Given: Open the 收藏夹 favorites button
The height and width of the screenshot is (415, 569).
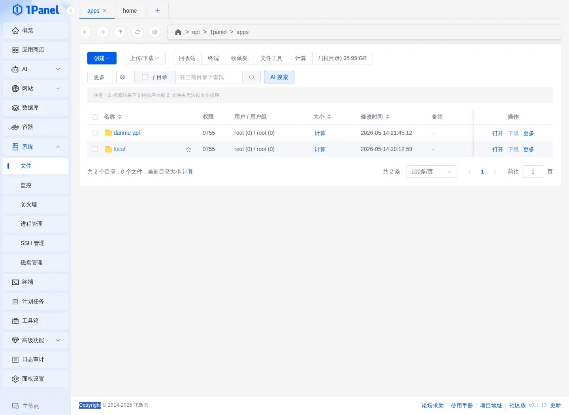Looking at the screenshot, I should [239, 58].
